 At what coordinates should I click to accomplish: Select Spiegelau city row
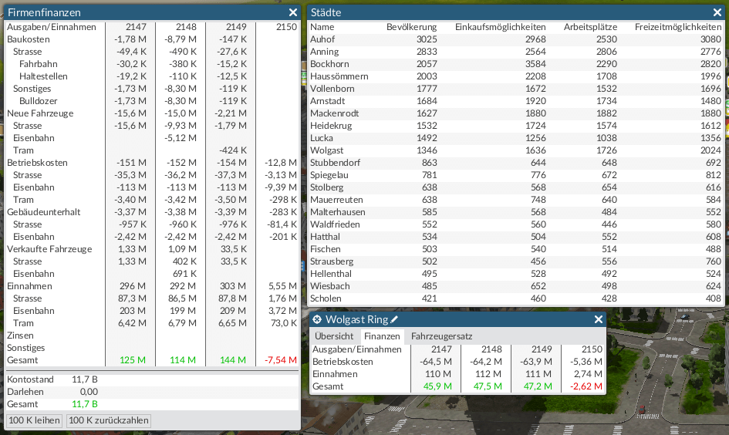tap(515, 175)
